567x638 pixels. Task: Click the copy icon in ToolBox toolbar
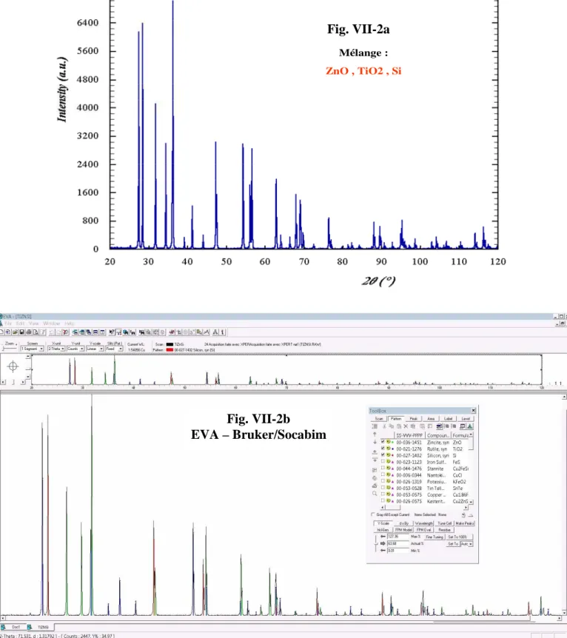click(391, 426)
